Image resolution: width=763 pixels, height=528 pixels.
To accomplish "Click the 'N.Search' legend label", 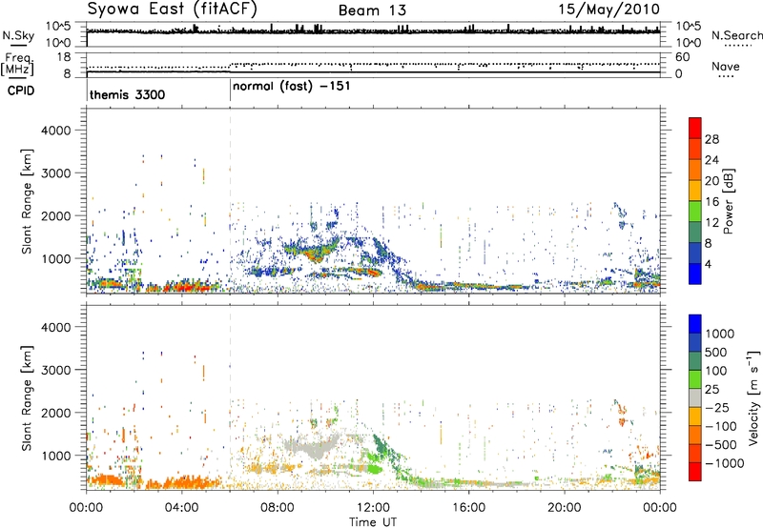I will pos(736,35).
